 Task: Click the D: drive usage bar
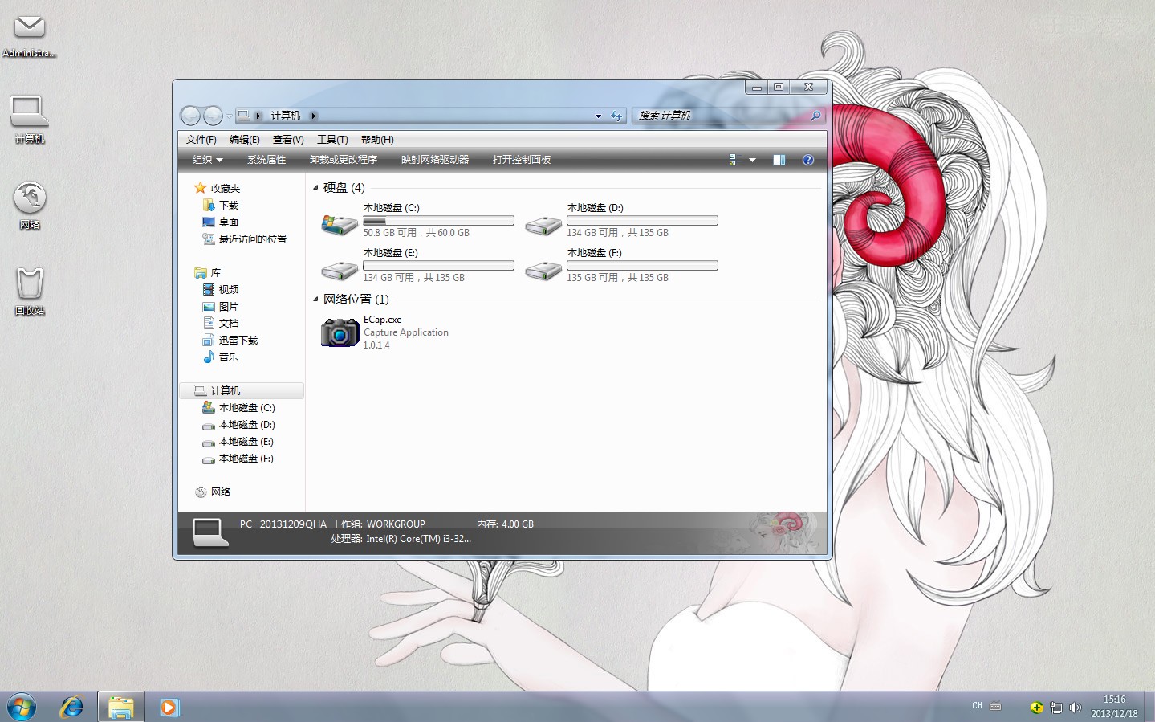pos(642,220)
